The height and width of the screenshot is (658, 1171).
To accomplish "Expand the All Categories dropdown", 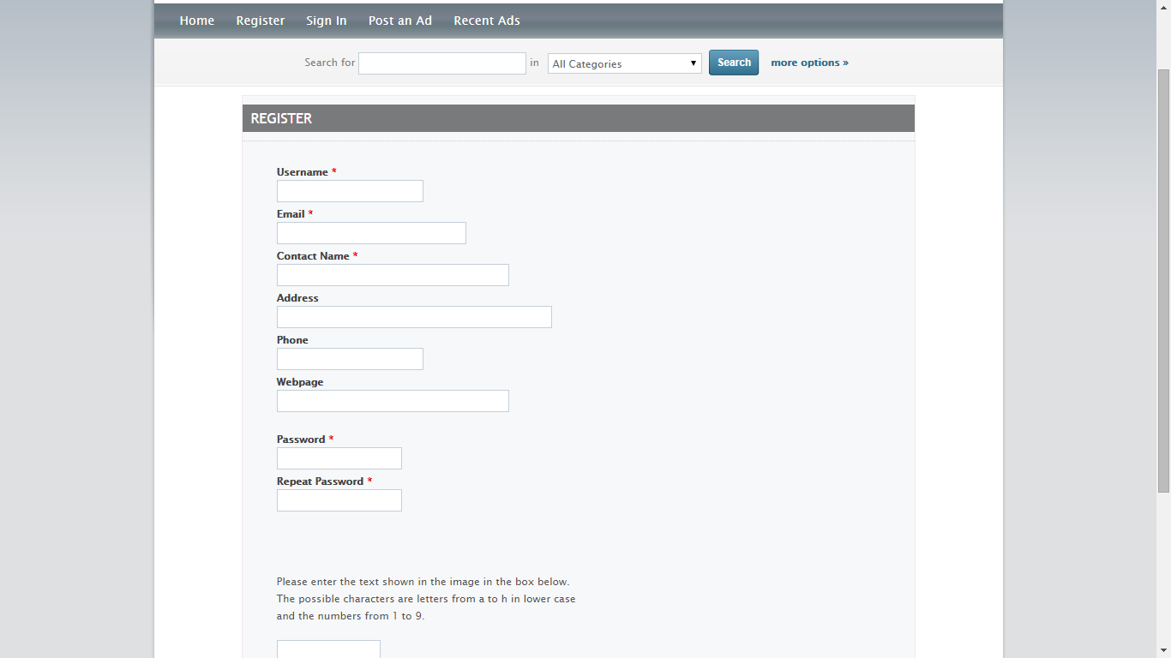I will coord(624,63).
